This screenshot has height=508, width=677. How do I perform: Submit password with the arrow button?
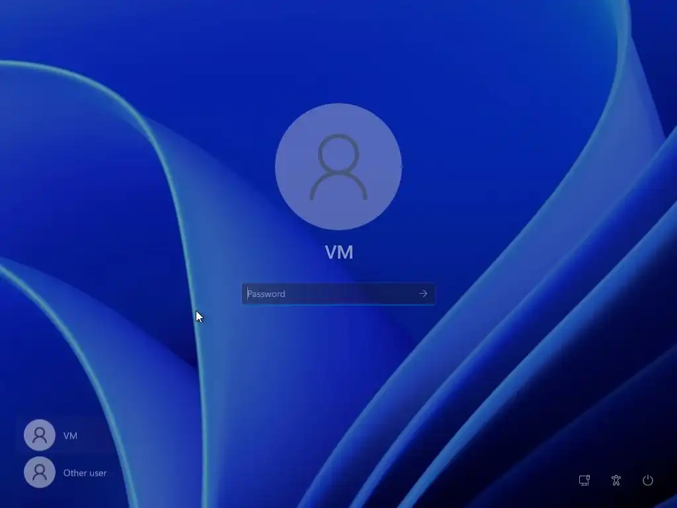point(423,294)
